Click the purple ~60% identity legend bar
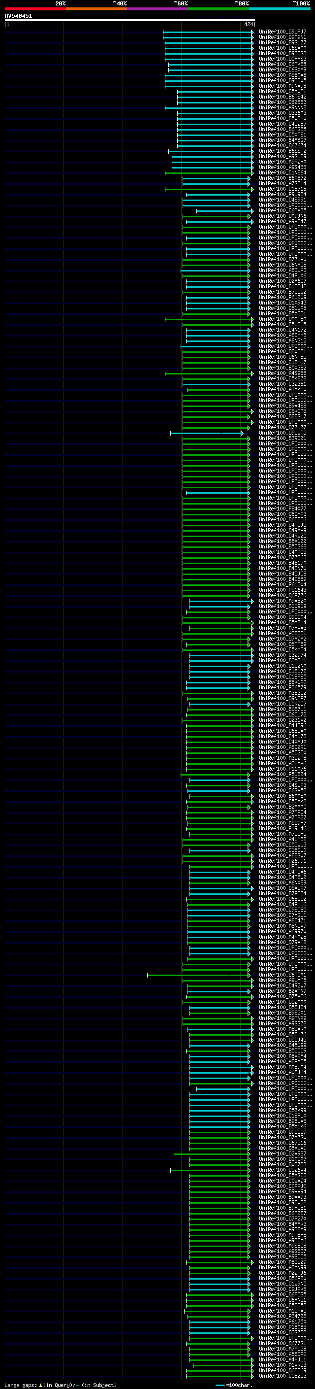Image resolution: width=315 pixels, height=1389 pixels. 158,9
